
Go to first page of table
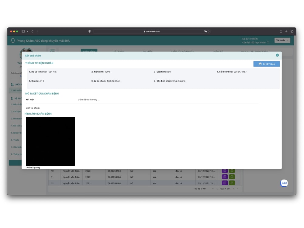(x=213, y=189)
